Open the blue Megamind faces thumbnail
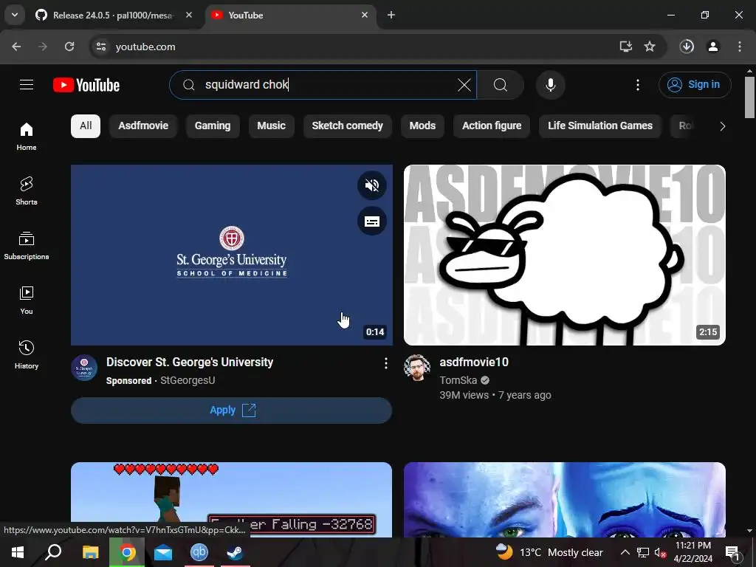This screenshot has height=567, width=756. pos(565,500)
